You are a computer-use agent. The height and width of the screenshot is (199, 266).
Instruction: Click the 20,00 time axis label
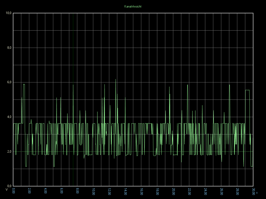pos(173,191)
